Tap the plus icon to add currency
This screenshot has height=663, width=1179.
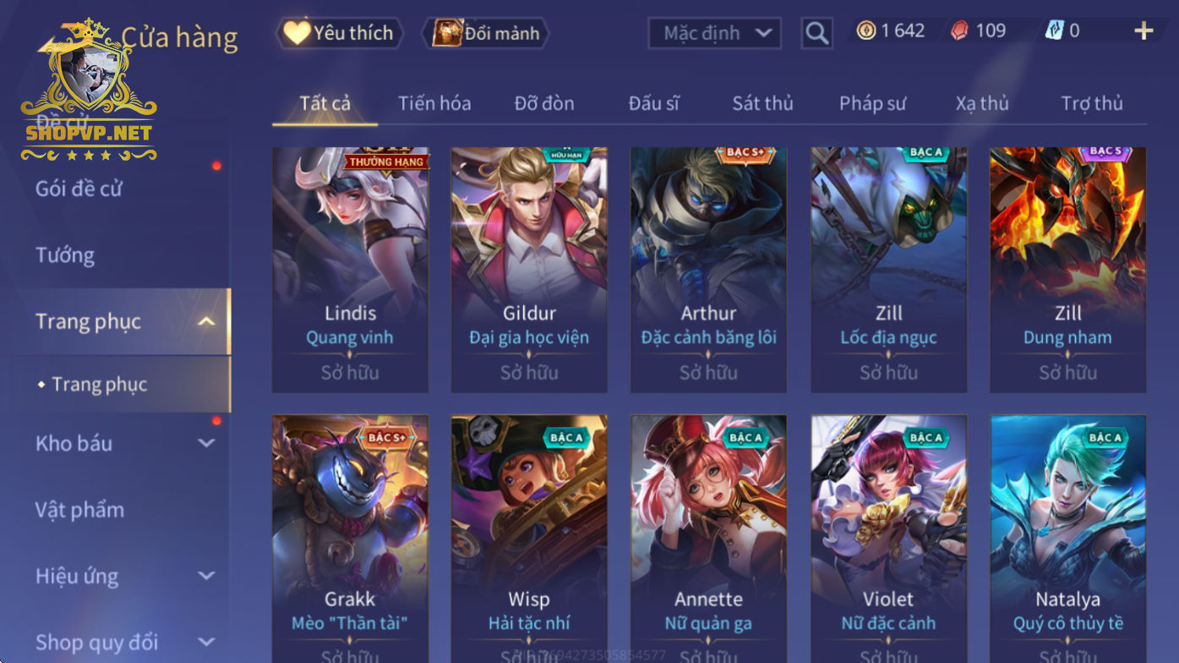click(x=1144, y=31)
